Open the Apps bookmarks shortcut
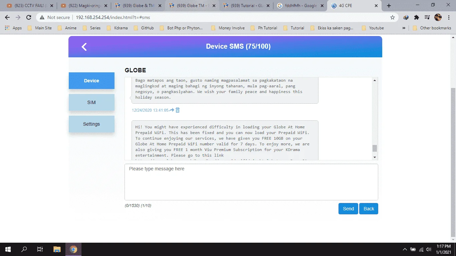Image resolution: width=456 pixels, height=256 pixels. [x=13, y=28]
